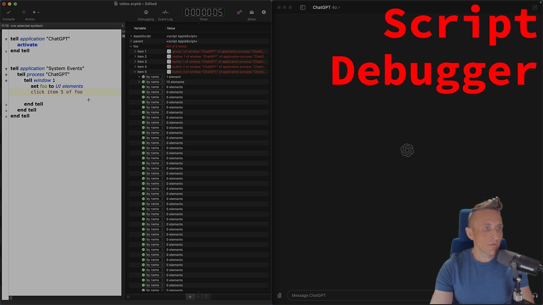The image size is (543, 305).
Task: Collapse item 5 in the foo list
Action: point(135,72)
